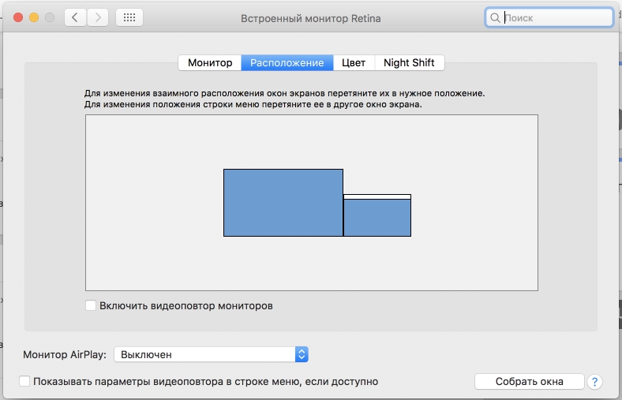Toggle 'Показывать параметры видеоповтора' checkbox
Image resolution: width=622 pixels, height=400 pixels.
tap(25, 382)
